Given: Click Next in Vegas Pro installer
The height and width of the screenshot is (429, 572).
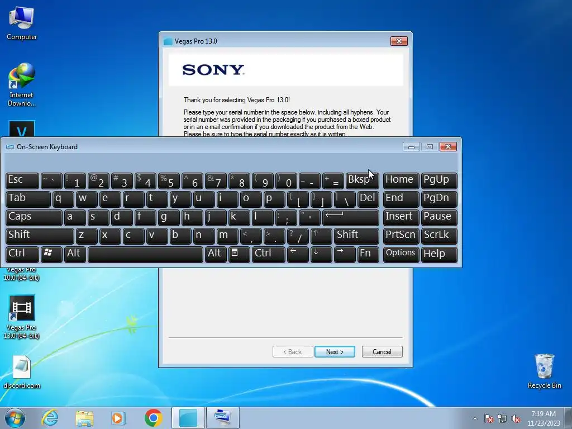Looking at the screenshot, I should (335, 352).
